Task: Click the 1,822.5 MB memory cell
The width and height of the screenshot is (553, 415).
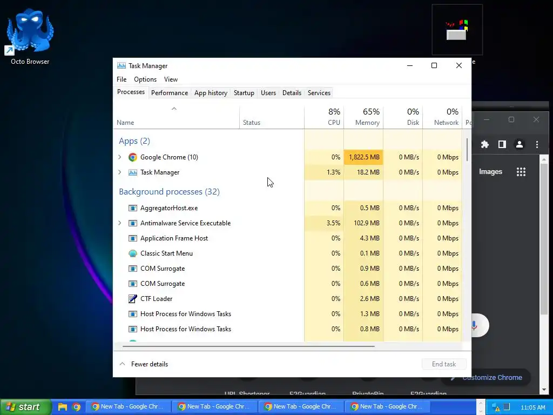Action: tap(363, 157)
